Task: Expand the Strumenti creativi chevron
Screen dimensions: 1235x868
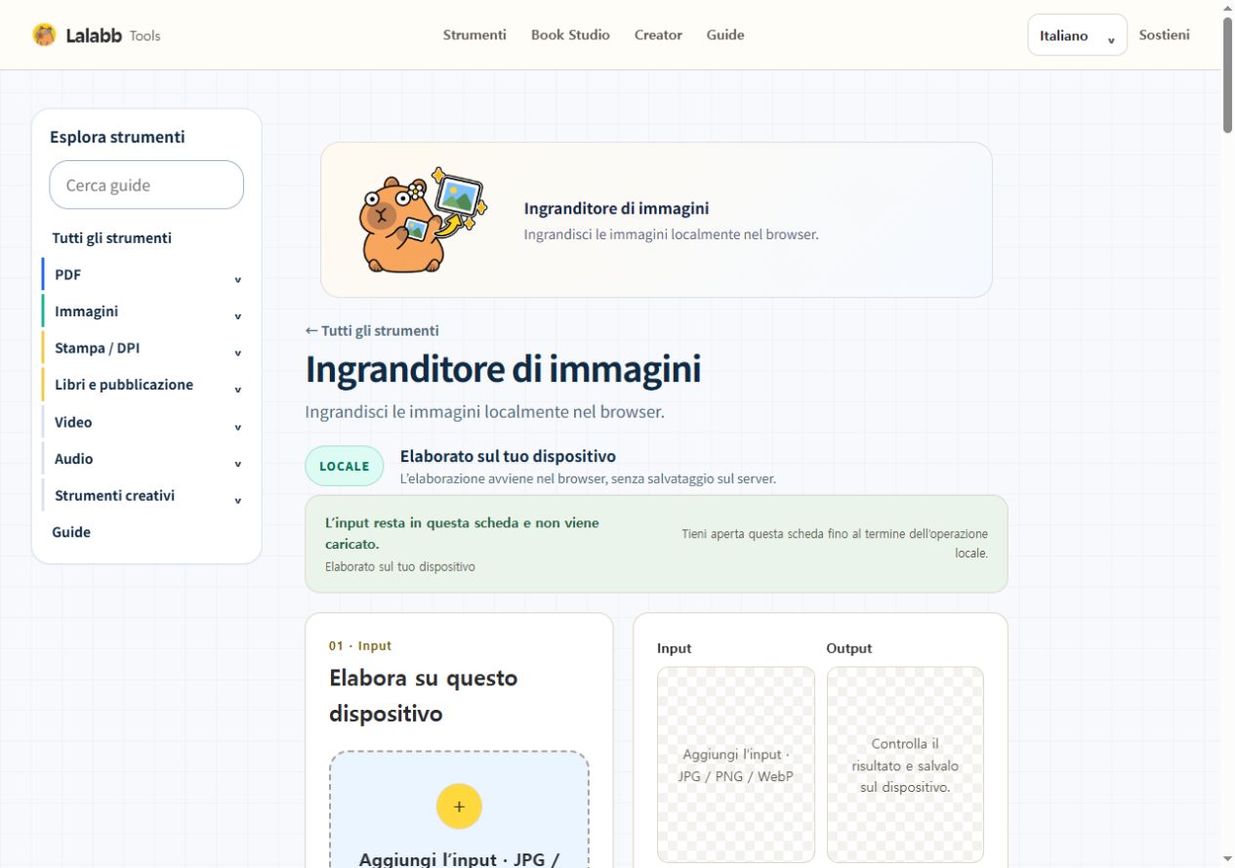Action: click(237, 500)
